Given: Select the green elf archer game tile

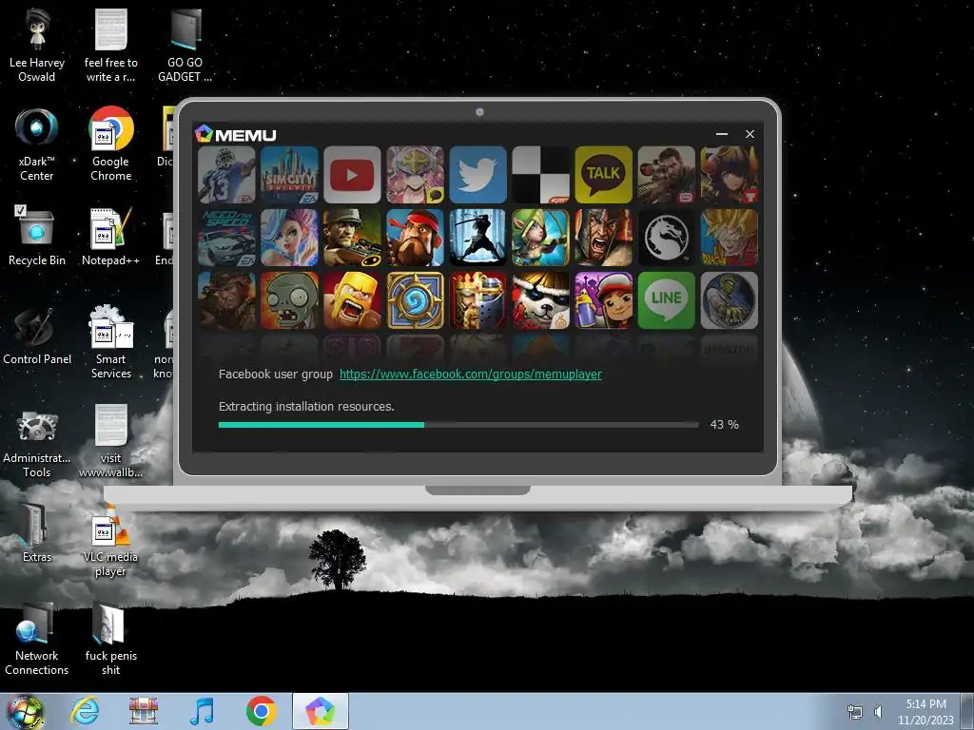Looking at the screenshot, I should click(540, 238).
